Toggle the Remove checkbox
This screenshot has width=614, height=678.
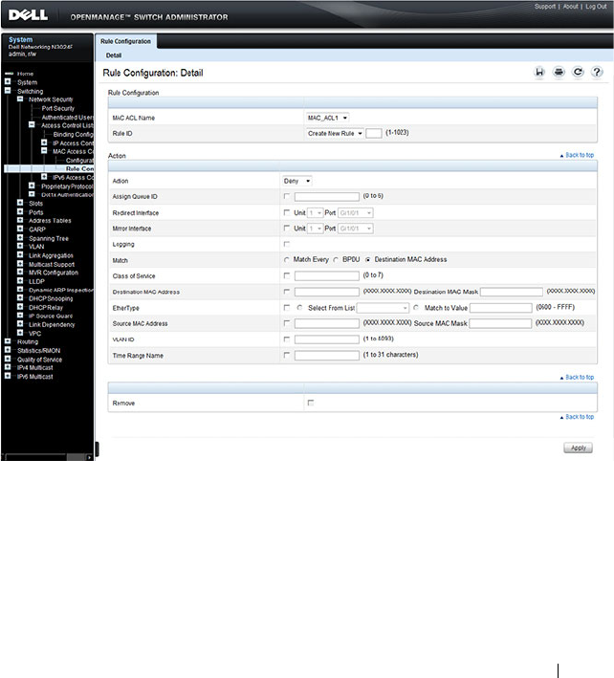click(311, 403)
